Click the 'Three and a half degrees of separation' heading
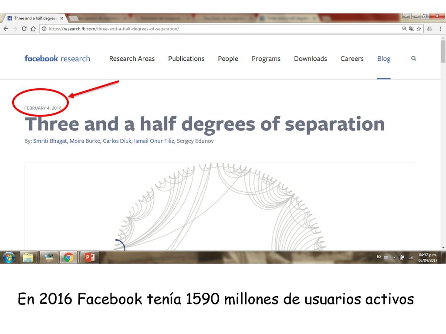 (205, 124)
